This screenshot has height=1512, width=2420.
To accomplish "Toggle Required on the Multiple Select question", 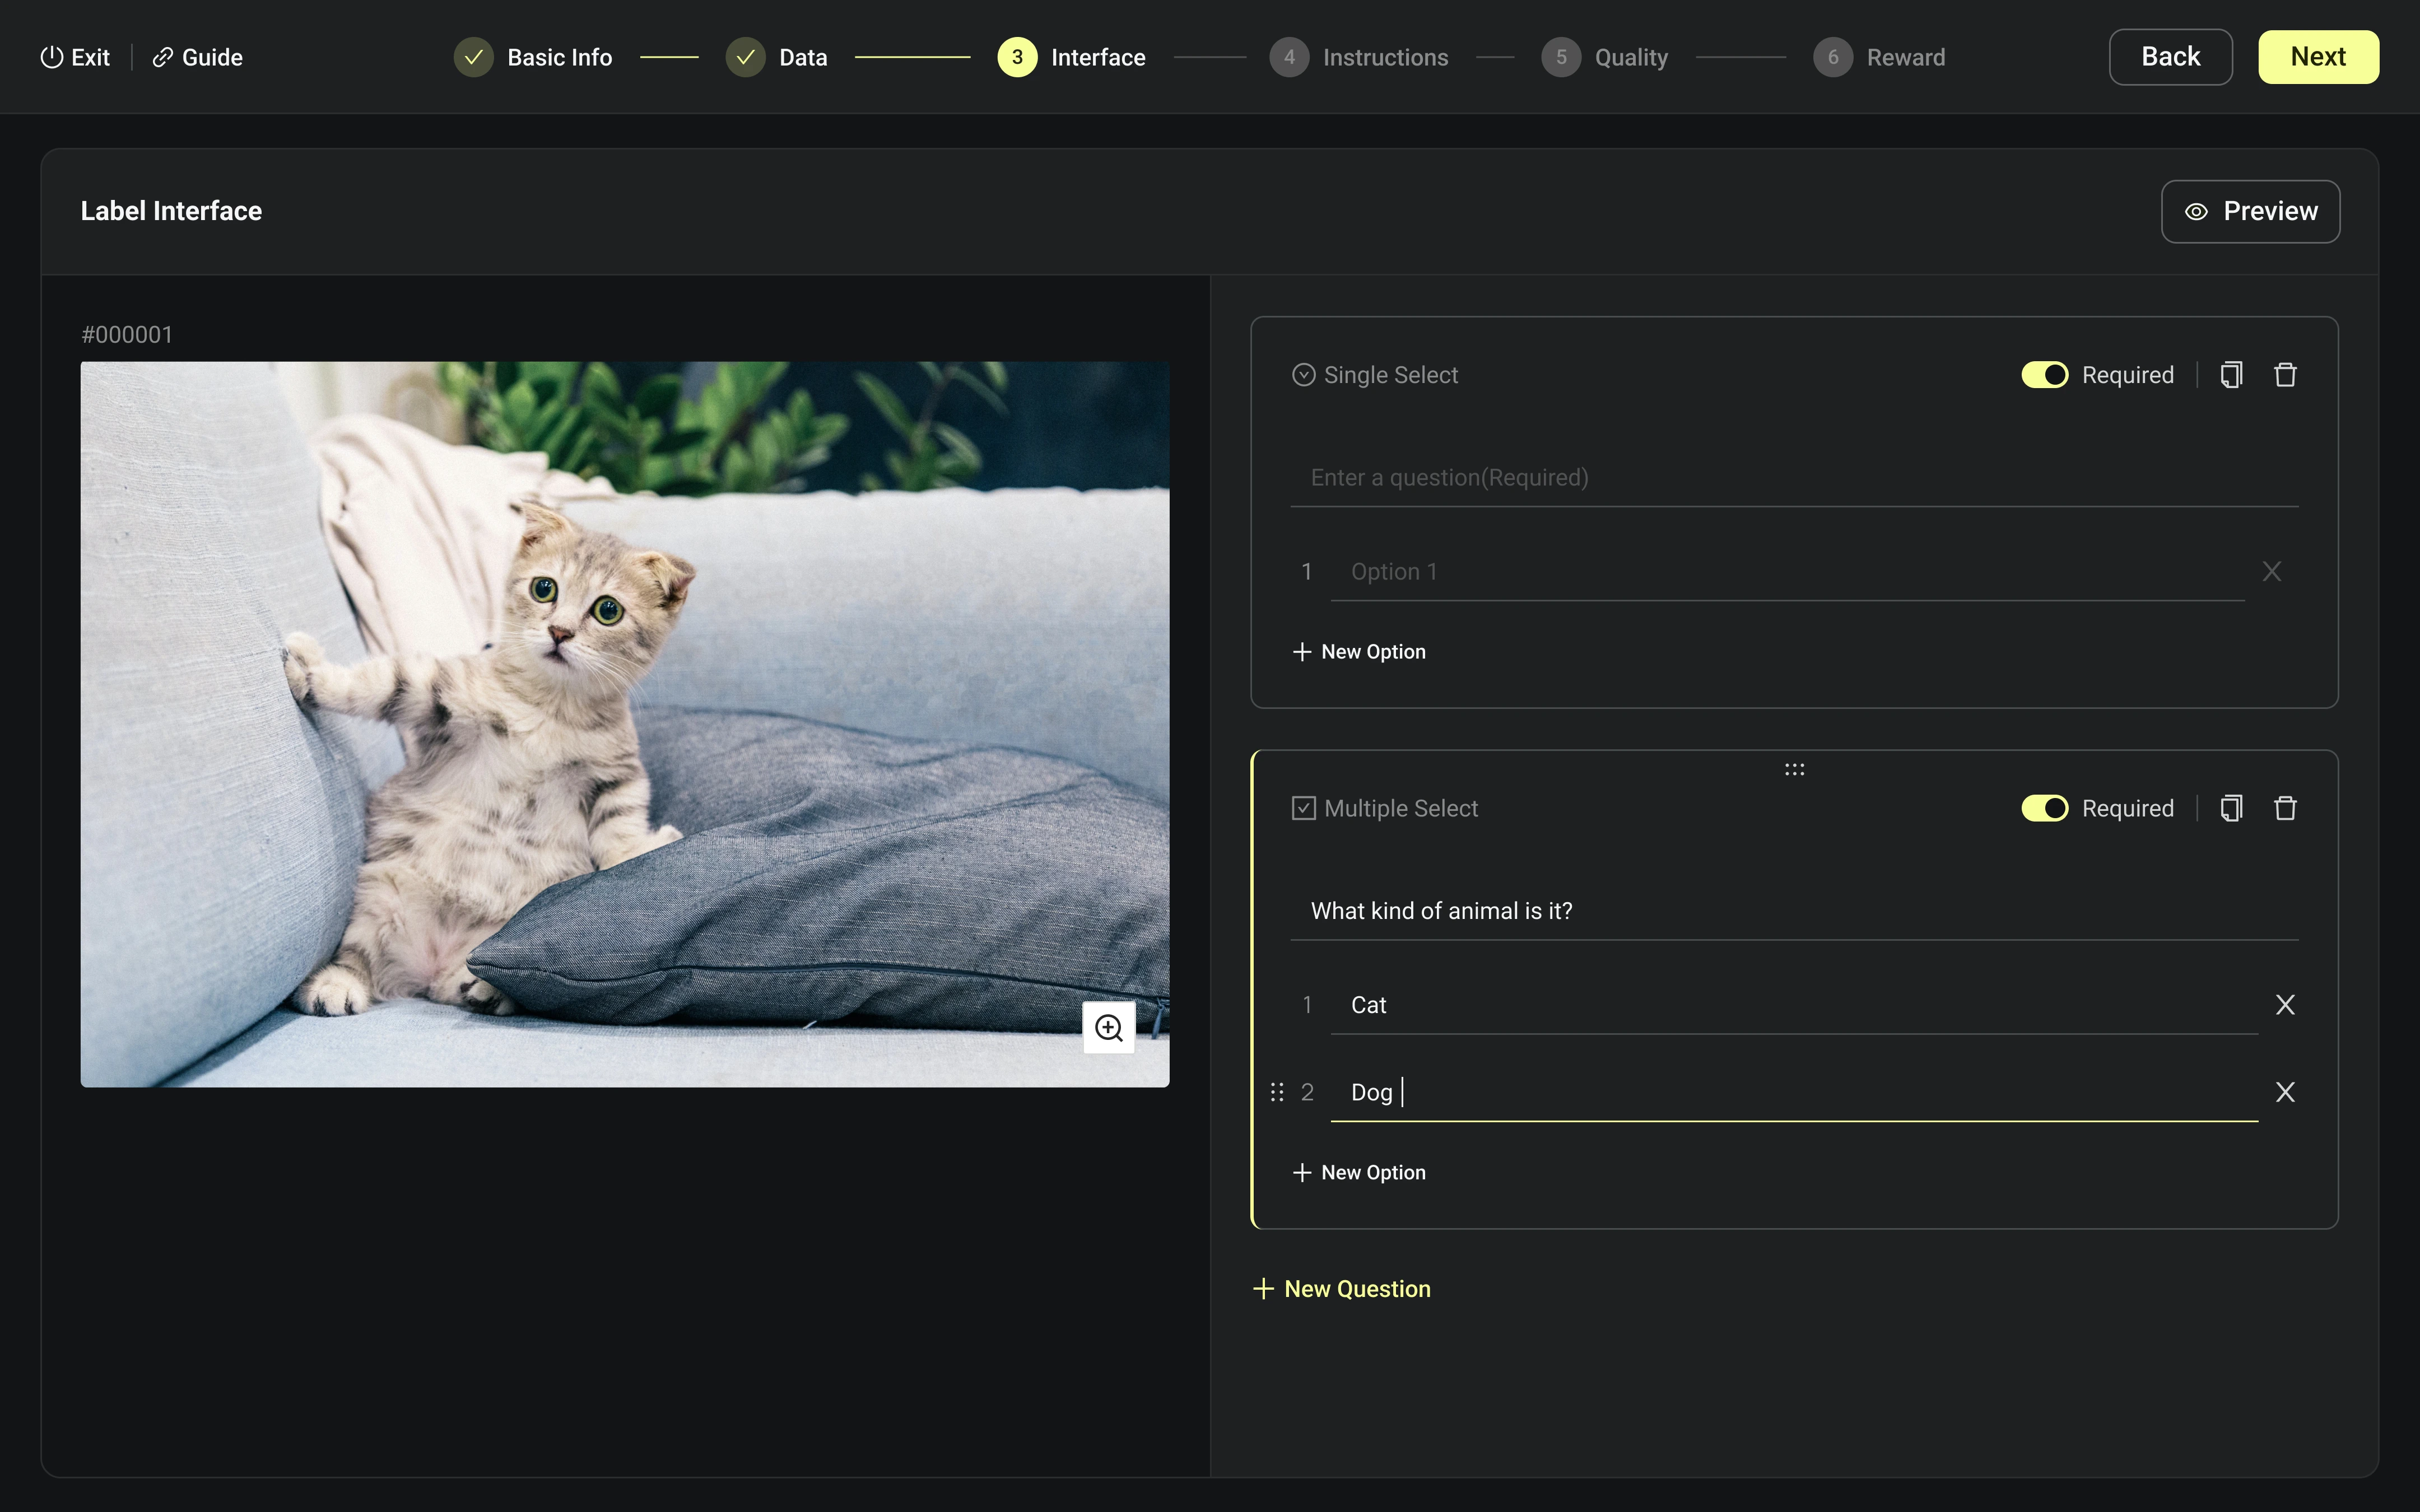I will (2044, 808).
